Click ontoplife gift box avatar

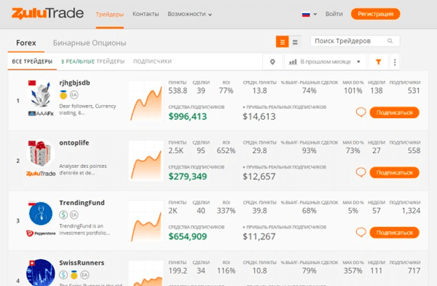40,154
